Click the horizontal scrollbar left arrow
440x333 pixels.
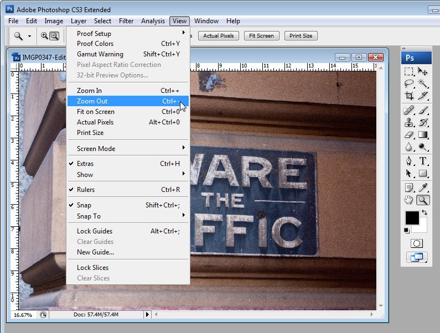(x=156, y=315)
